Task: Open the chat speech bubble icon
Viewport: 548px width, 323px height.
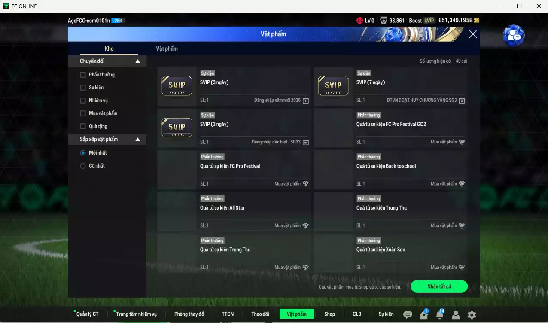Action: (408, 315)
